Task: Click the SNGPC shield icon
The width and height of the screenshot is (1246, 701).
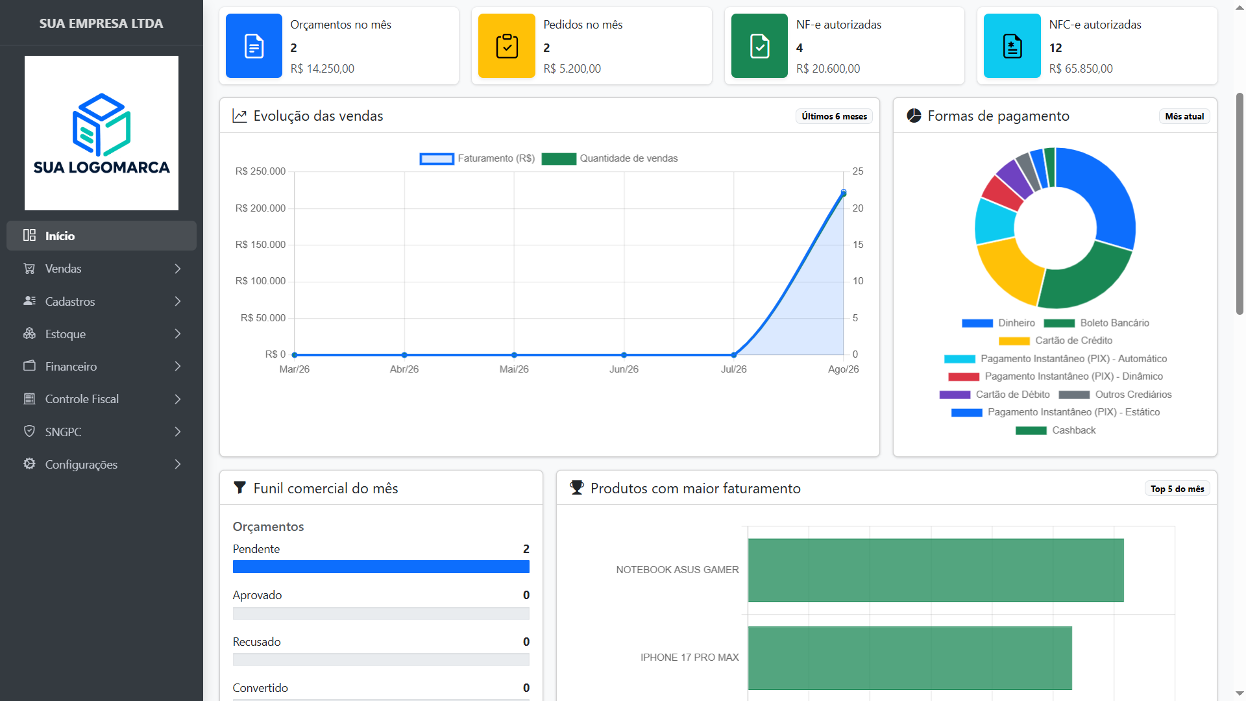Action: (29, 431)
